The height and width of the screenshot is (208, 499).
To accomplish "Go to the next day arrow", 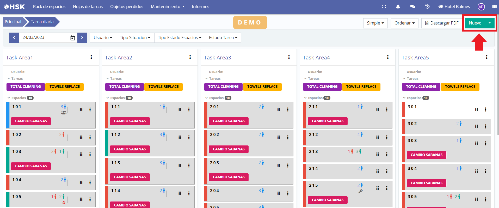I will click(82, 38).
